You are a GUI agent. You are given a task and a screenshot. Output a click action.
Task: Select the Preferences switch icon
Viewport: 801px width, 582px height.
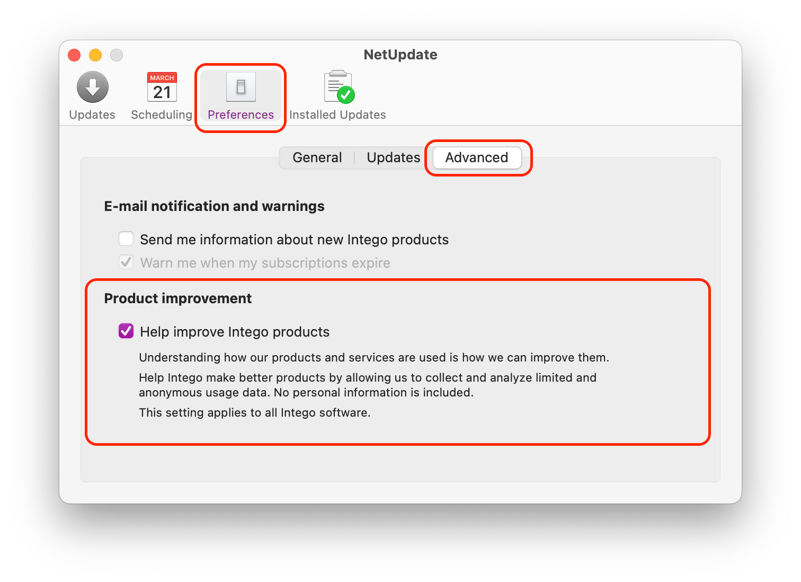240,86
